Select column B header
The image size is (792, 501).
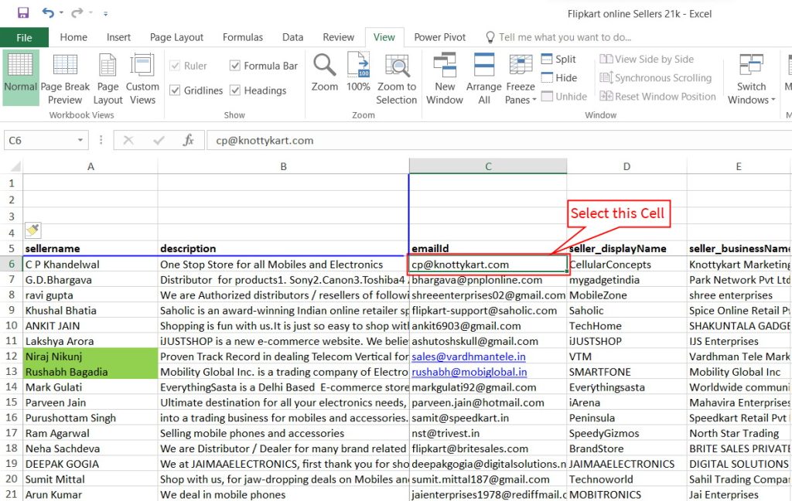283,166
